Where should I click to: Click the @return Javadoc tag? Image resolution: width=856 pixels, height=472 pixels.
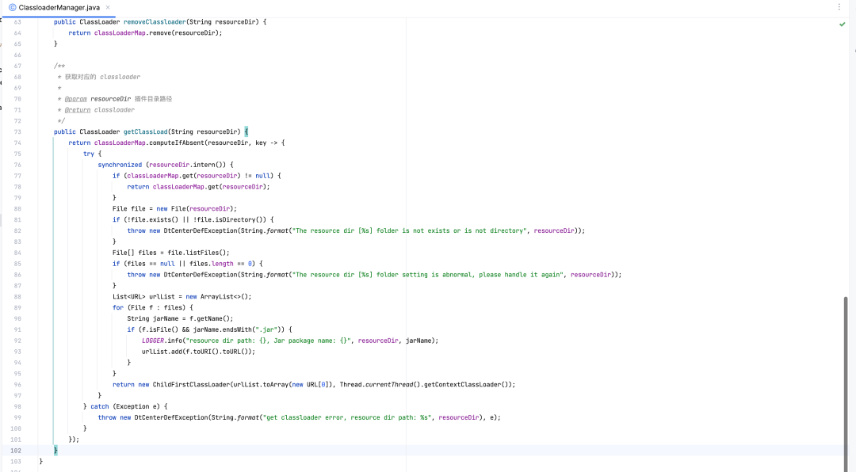[77, 110]
